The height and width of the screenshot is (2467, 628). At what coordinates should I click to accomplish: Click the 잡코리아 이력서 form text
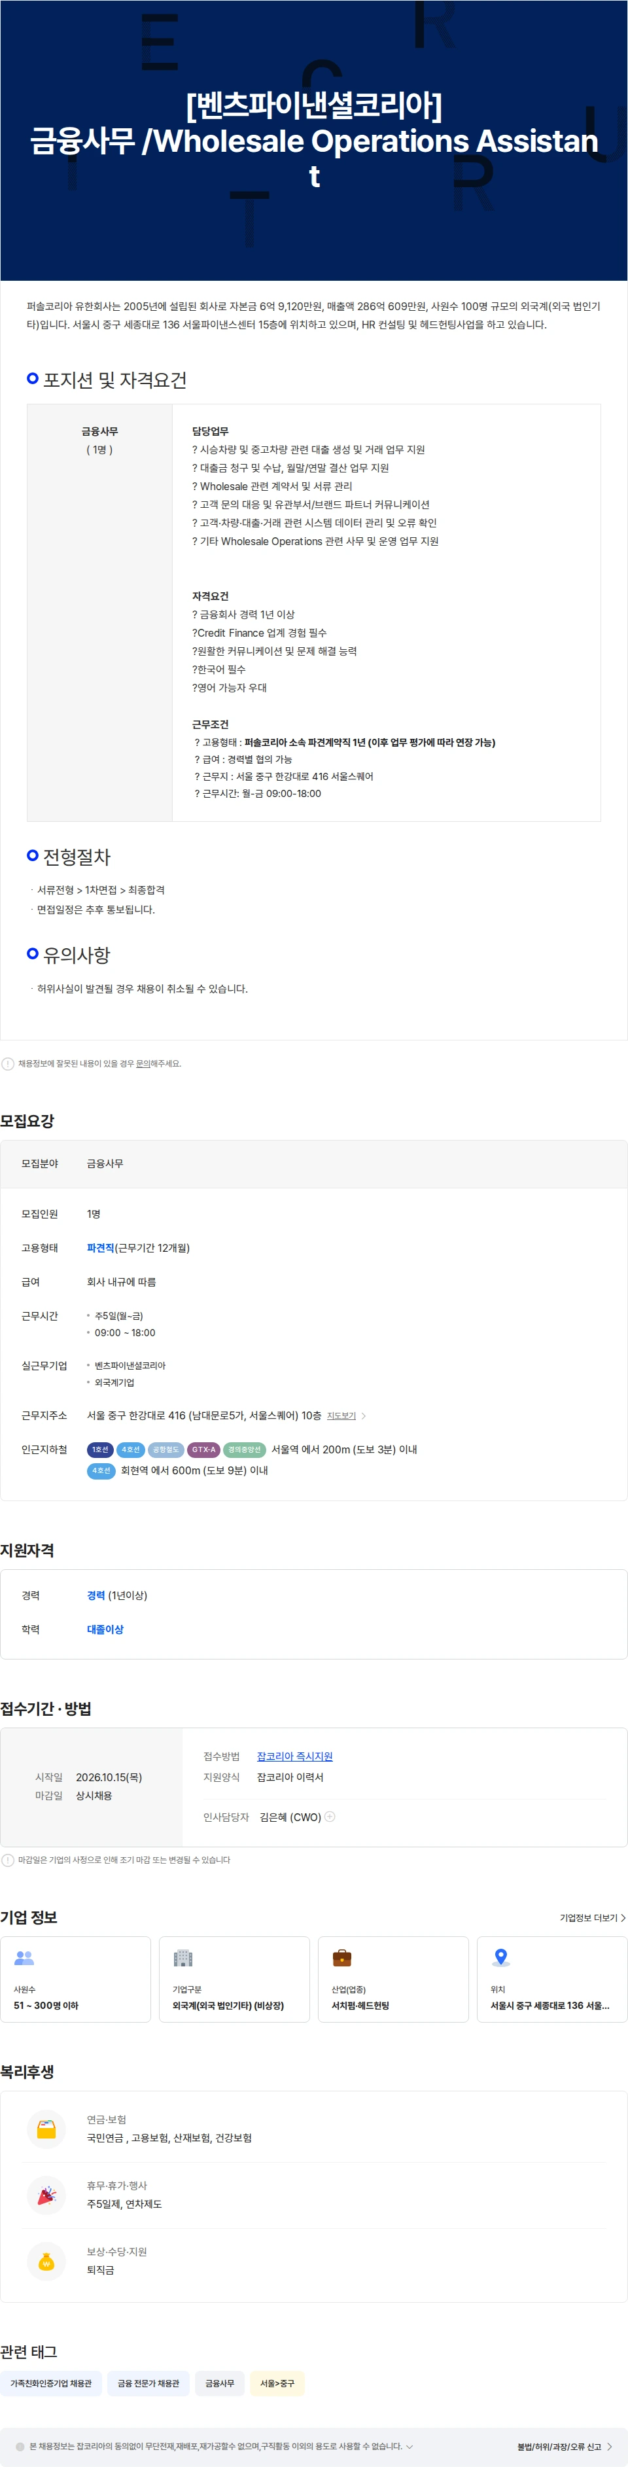click(x=290, y=1777)
